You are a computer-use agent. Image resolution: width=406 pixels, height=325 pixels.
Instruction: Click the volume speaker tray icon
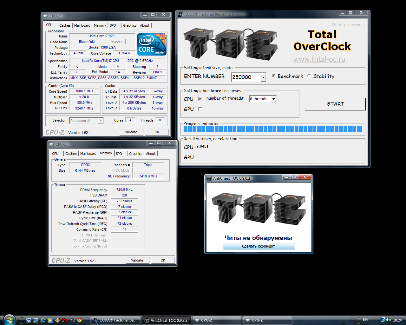[x=389, y=320]
